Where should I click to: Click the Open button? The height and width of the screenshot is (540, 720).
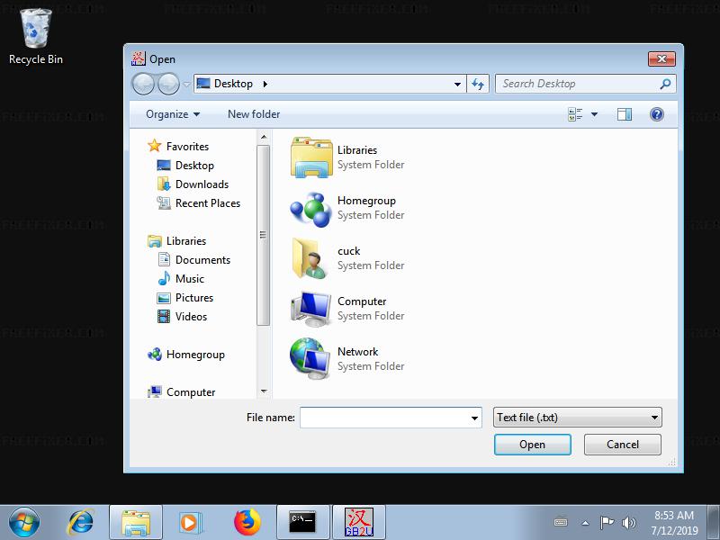[x=533, y=445]
